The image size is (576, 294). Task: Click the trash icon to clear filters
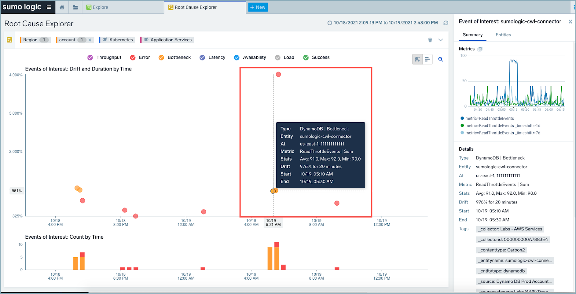tap(430, 40)
